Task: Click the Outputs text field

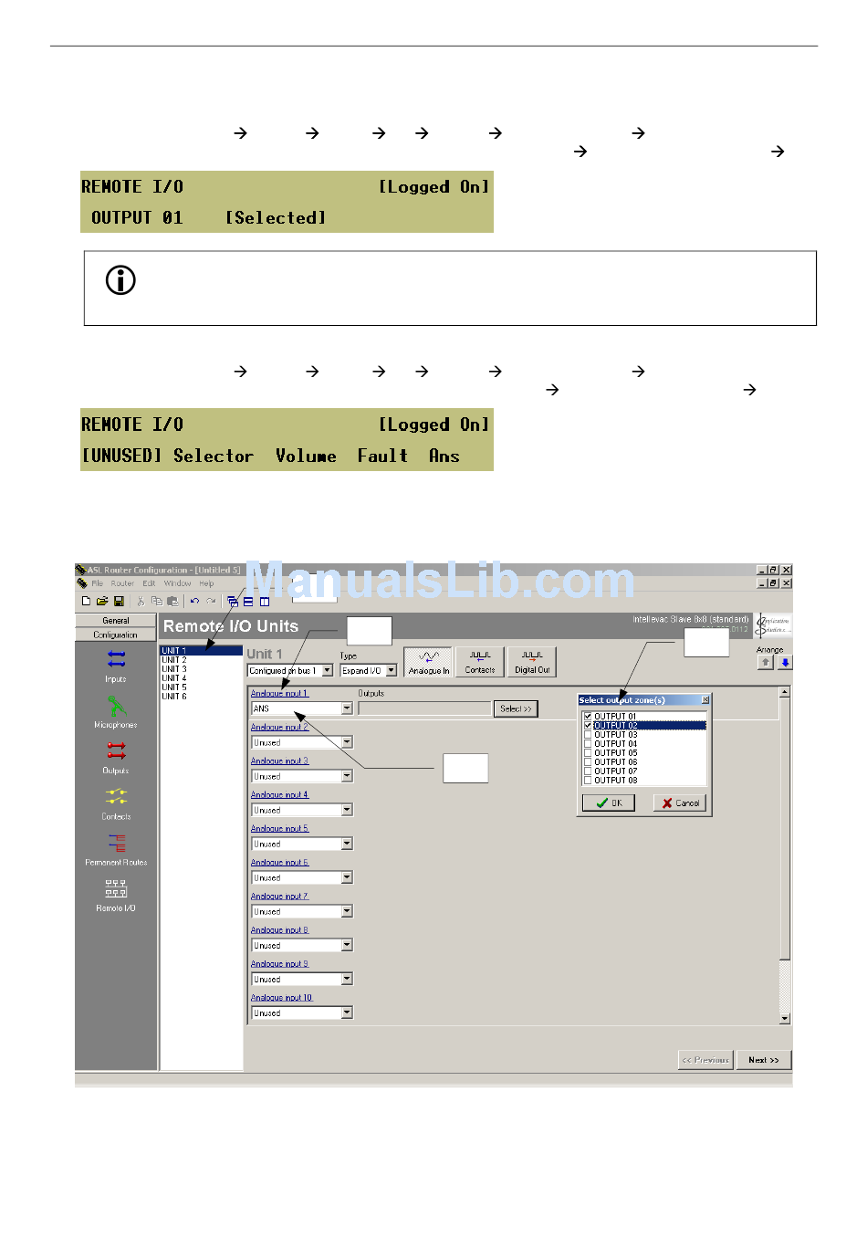Action: pyautogui.click(x=424, y=708)
